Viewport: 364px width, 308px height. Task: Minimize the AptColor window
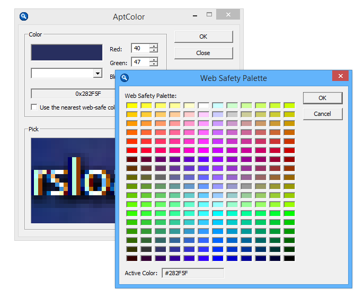(195, 15)
